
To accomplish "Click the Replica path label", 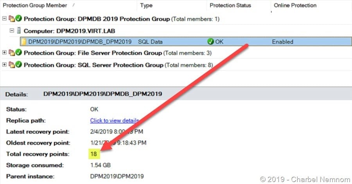I will [x=26, y=121].
